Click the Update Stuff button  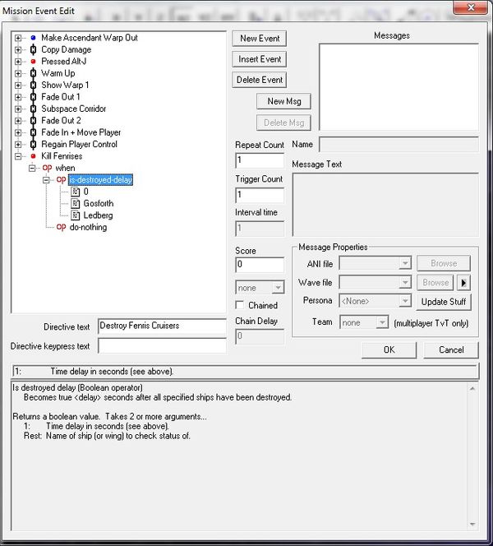[444, 302]
